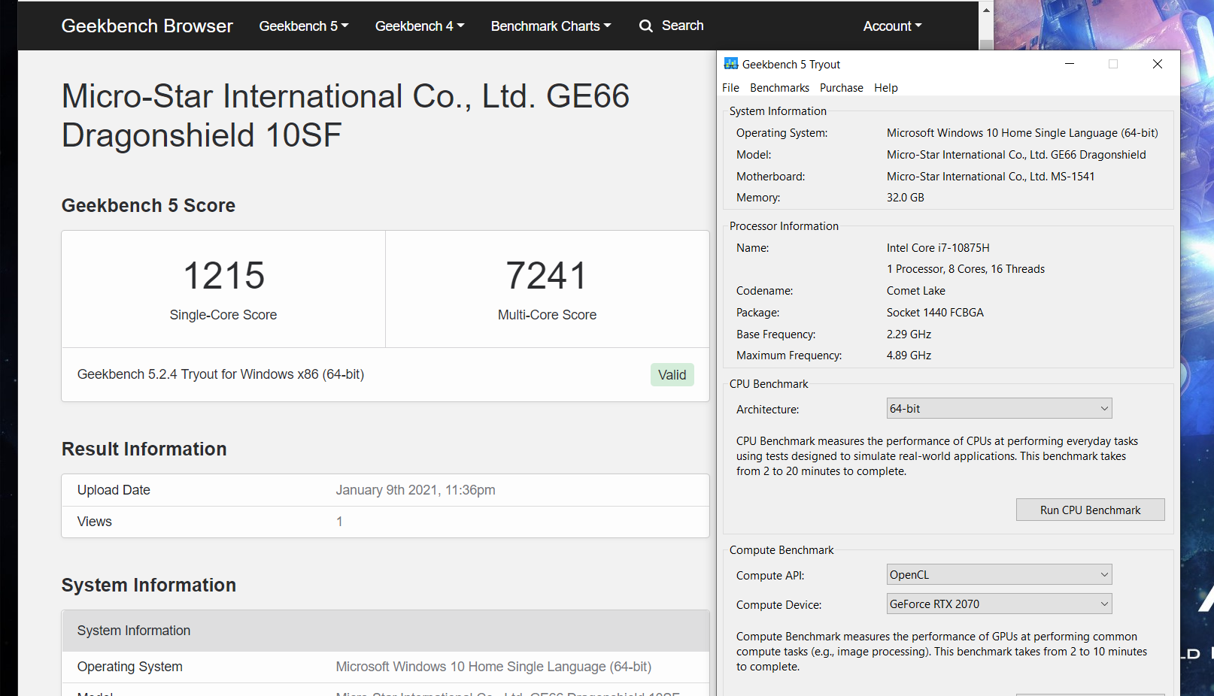Click the Geekbench 5 Tryout app icon

730,64
